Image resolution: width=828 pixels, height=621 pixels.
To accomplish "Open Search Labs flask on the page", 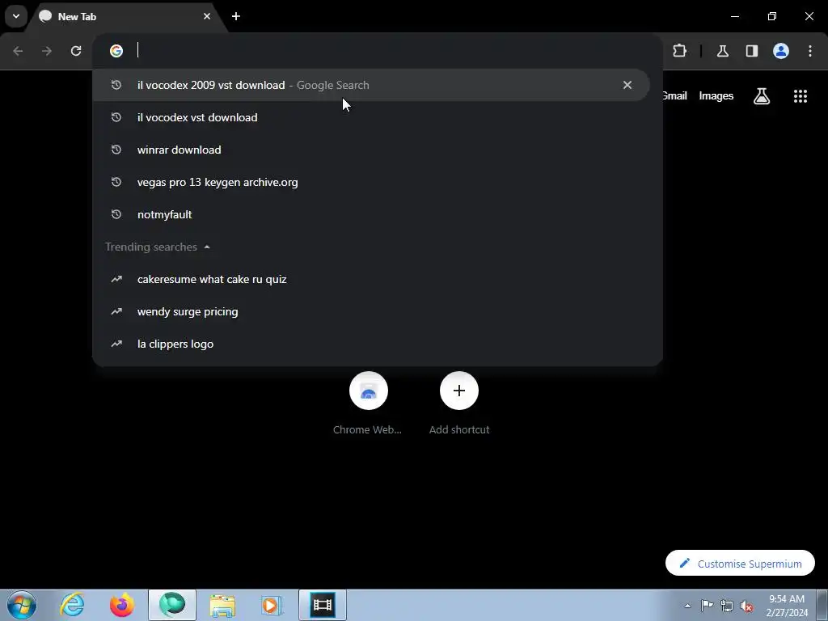I will coord(762,95).
